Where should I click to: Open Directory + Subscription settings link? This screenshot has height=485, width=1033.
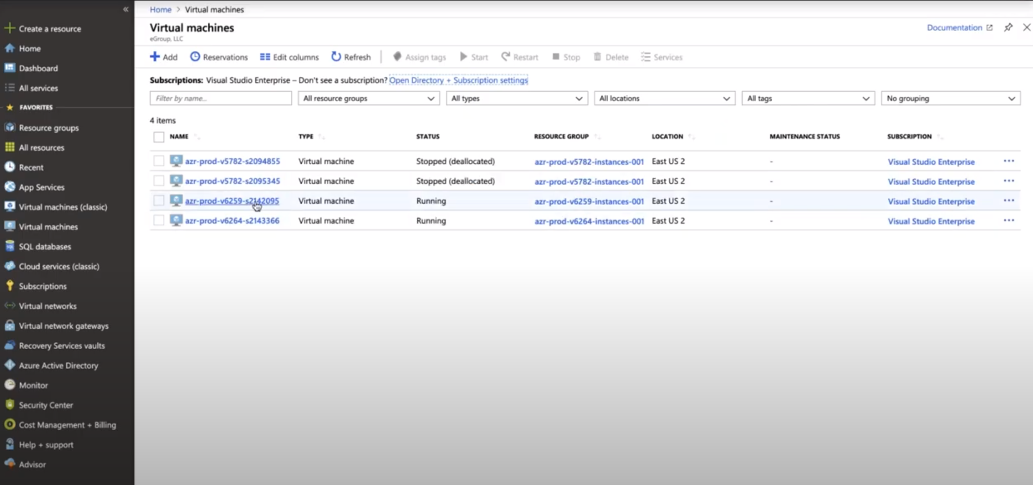pos(458,80)
